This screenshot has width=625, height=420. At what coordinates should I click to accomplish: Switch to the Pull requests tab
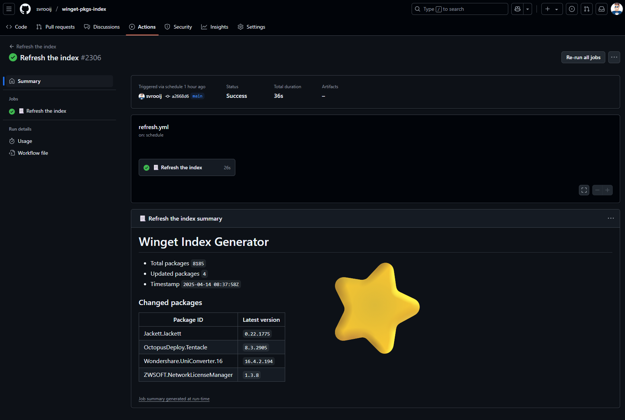[x=55, y=27]
